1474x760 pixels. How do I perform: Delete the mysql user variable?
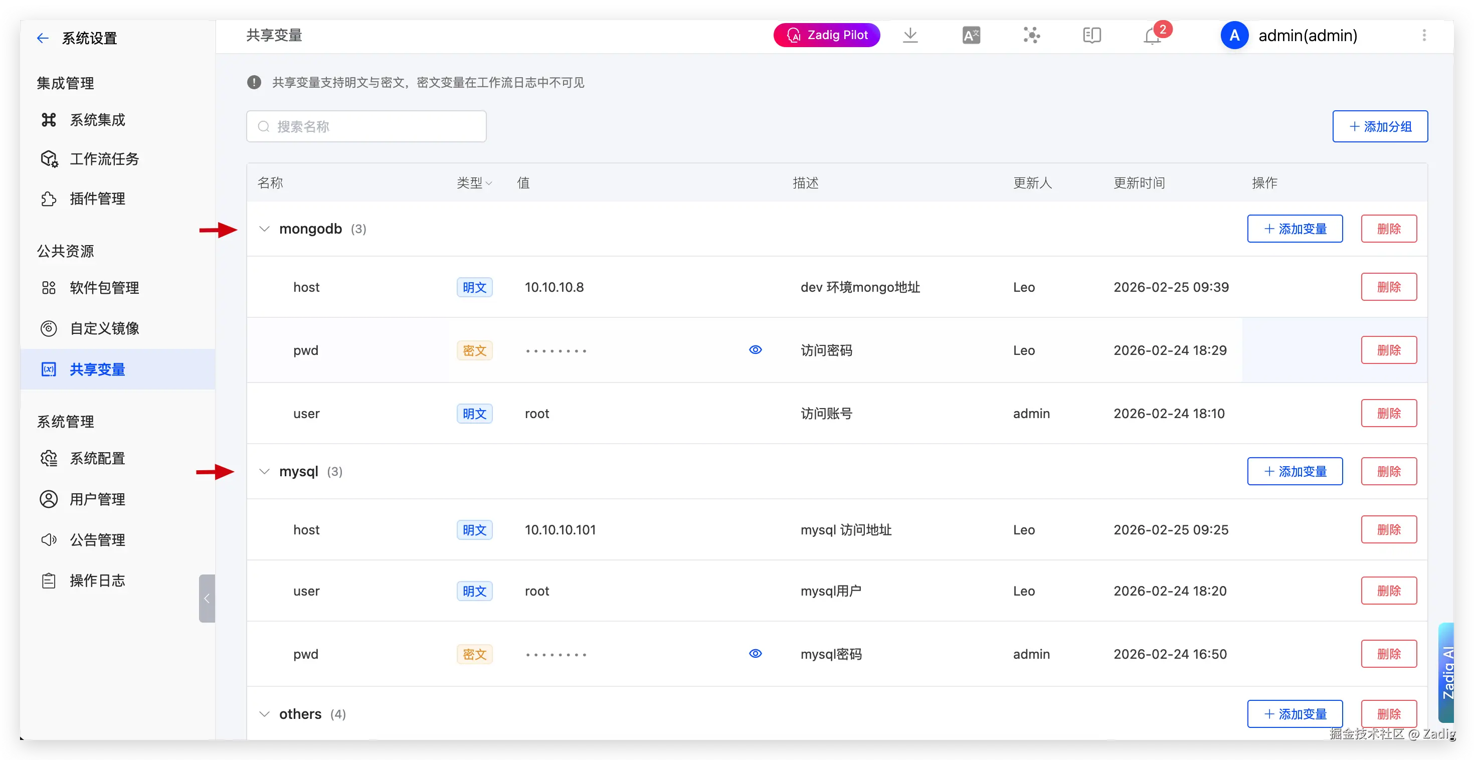(x=1389, y=591)
